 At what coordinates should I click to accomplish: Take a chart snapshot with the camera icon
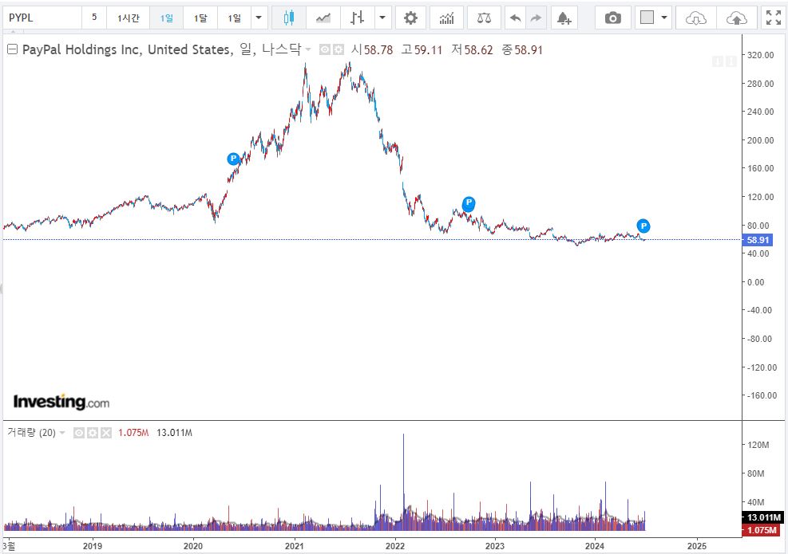point(612,18)
